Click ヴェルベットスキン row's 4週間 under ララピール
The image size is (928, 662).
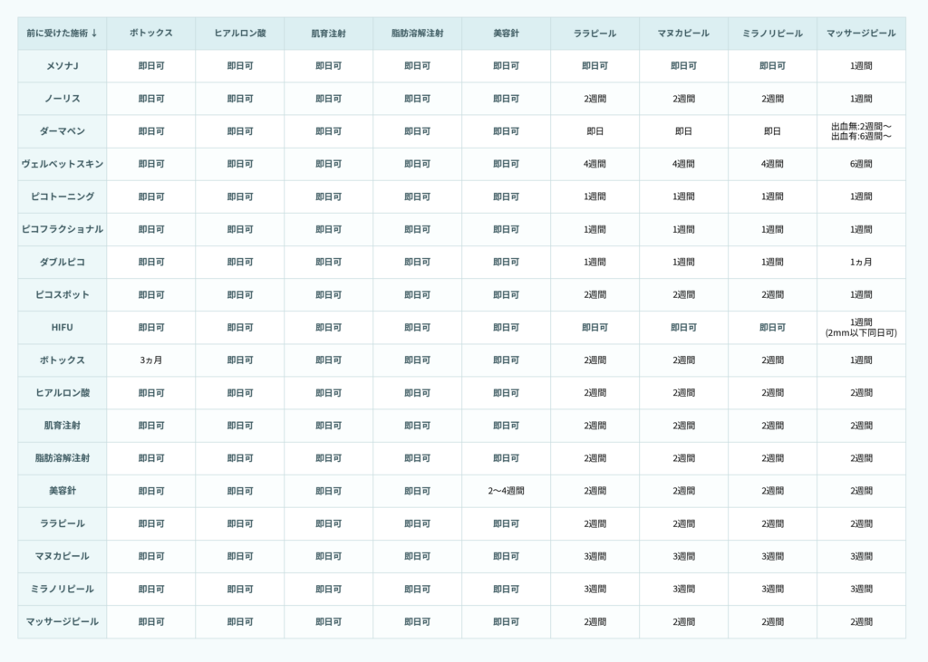tap(594, 164)
